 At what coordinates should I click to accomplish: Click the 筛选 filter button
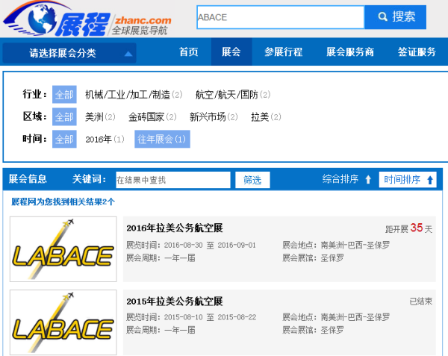252,180
